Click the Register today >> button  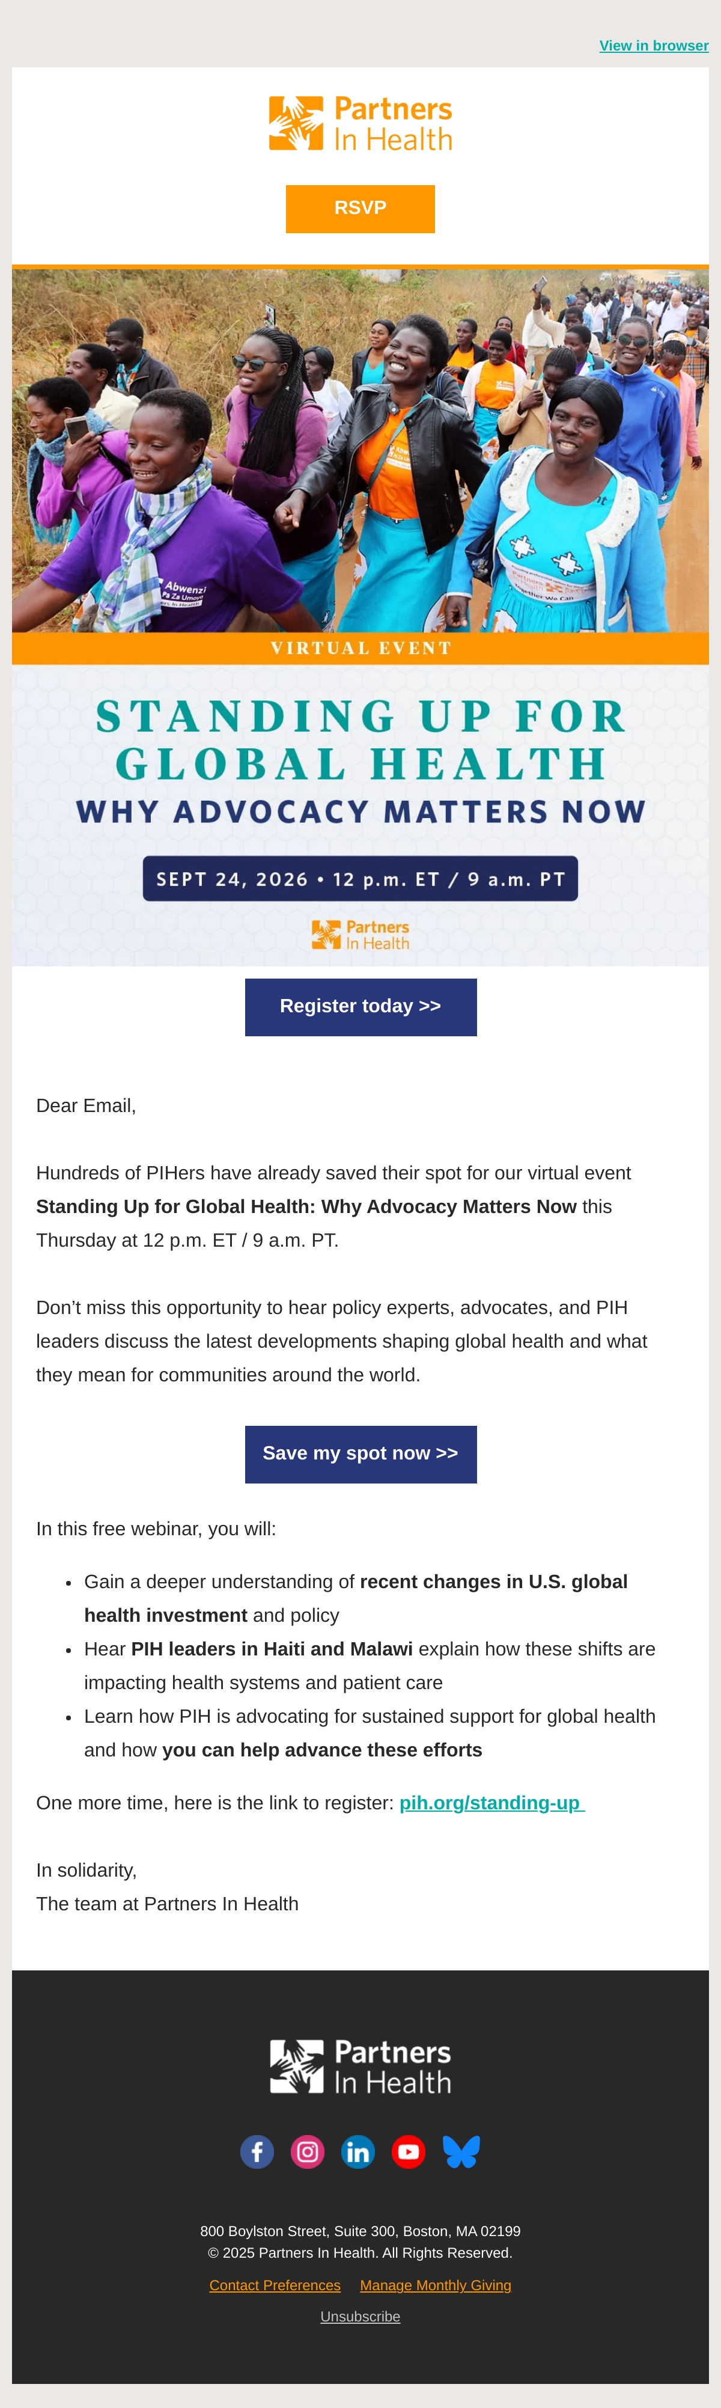360,1007
